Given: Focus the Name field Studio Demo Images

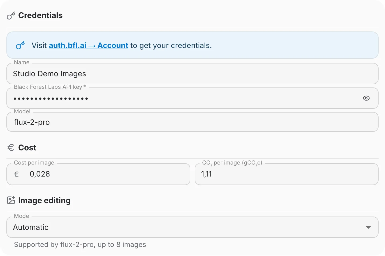Looking at the screenshot, I should tap(192, 74).
